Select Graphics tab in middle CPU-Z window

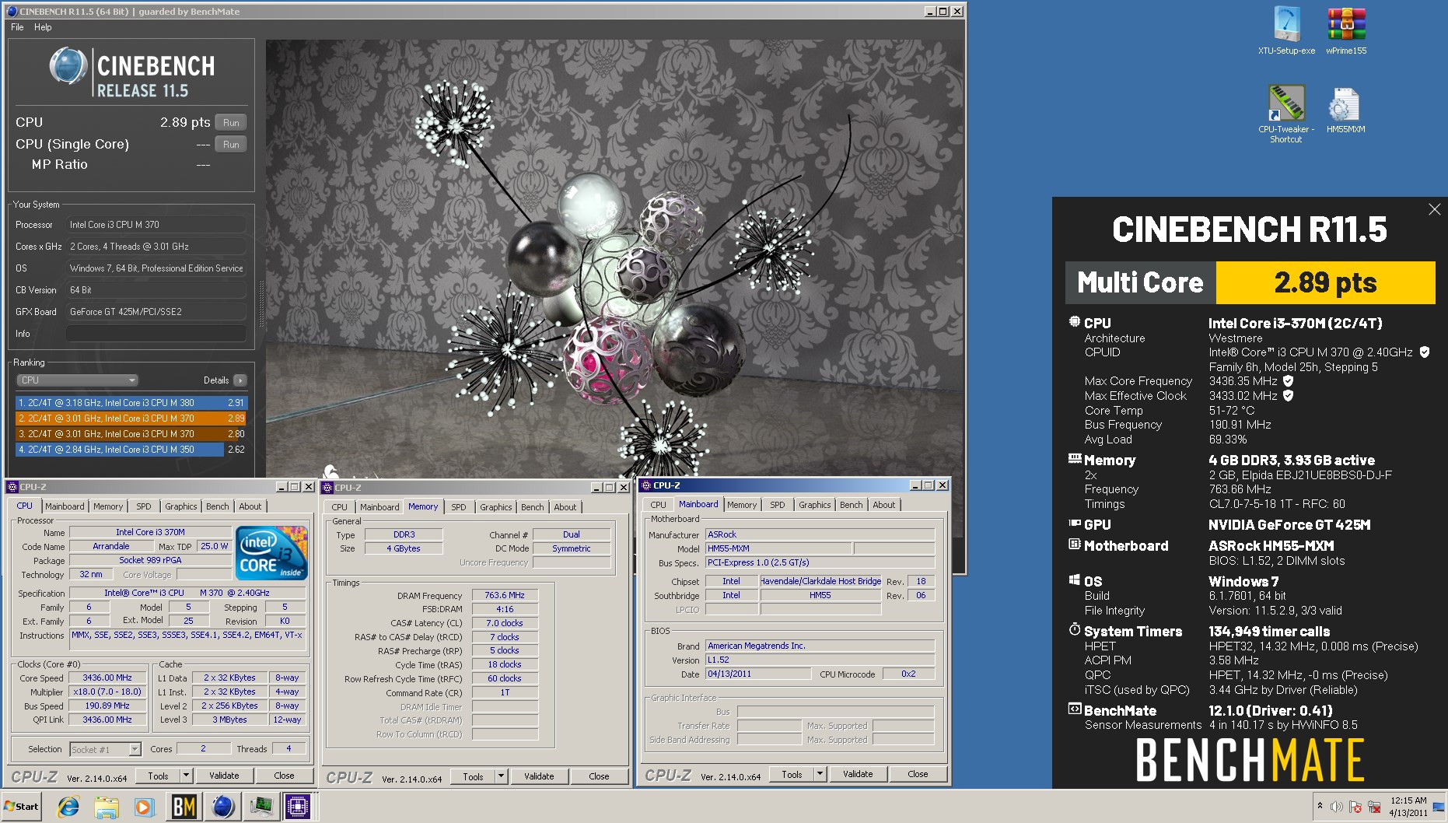click(495, 507)
